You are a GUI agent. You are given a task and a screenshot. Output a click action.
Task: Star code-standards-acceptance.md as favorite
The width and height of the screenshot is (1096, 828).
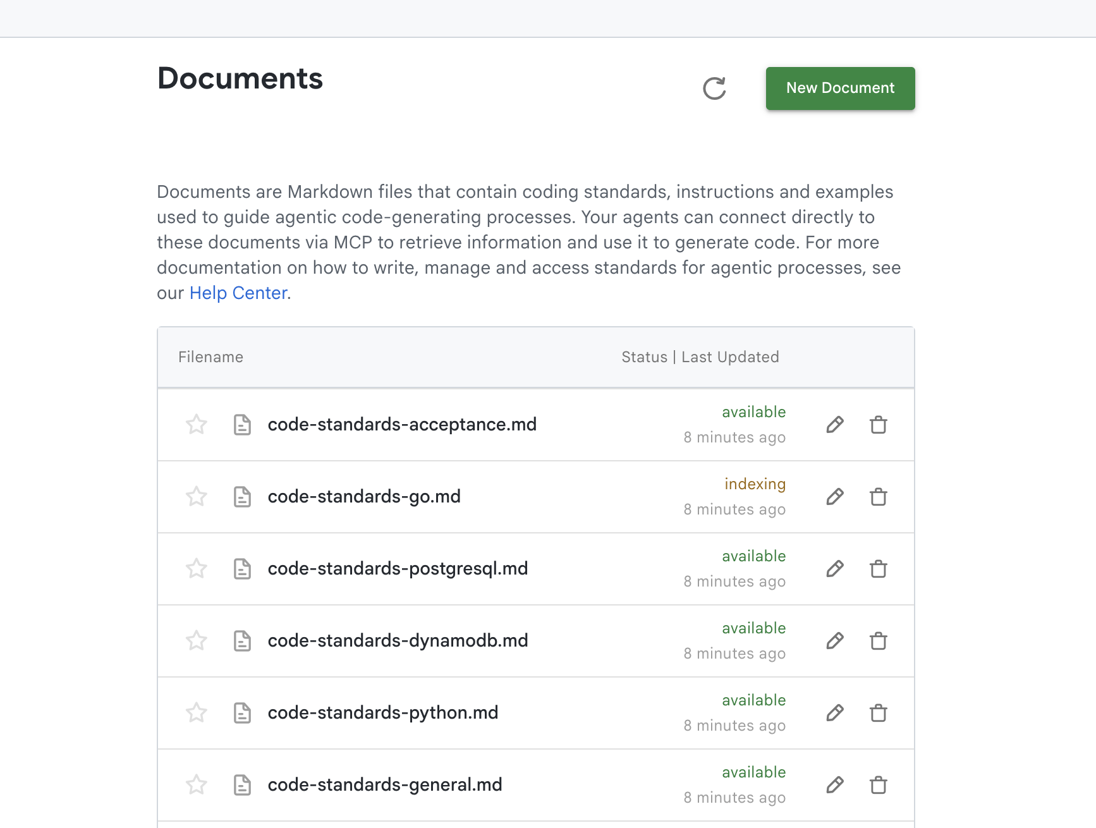196,424
